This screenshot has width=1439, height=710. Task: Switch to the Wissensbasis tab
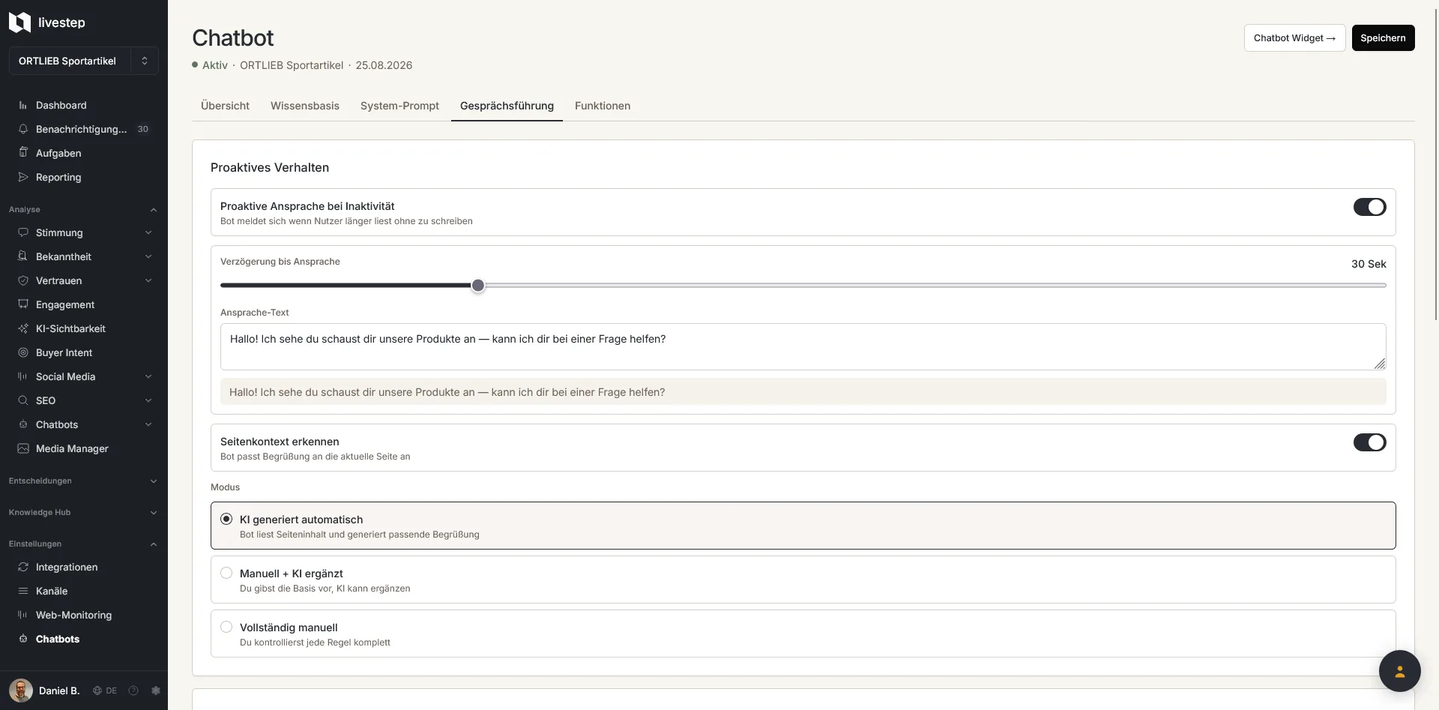pos(304,106)
